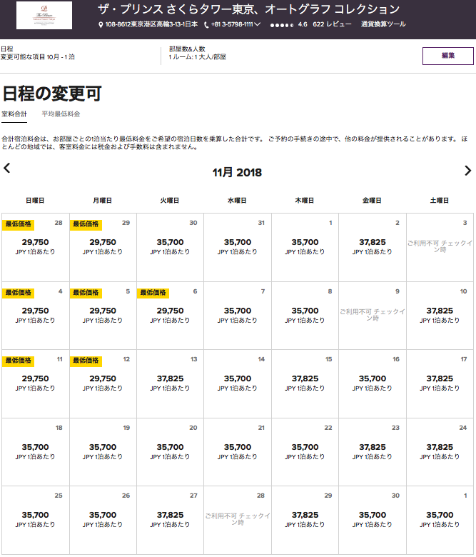Select November 25 date cell
Image resolution: width=476 pixels, height=557 pixels.
(36, 520)
